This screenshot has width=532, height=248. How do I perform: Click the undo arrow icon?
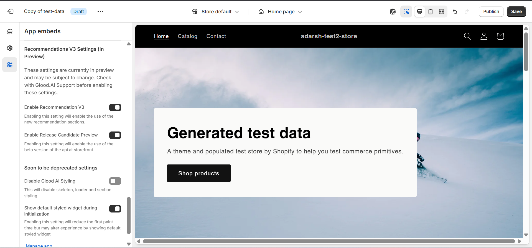455,11
